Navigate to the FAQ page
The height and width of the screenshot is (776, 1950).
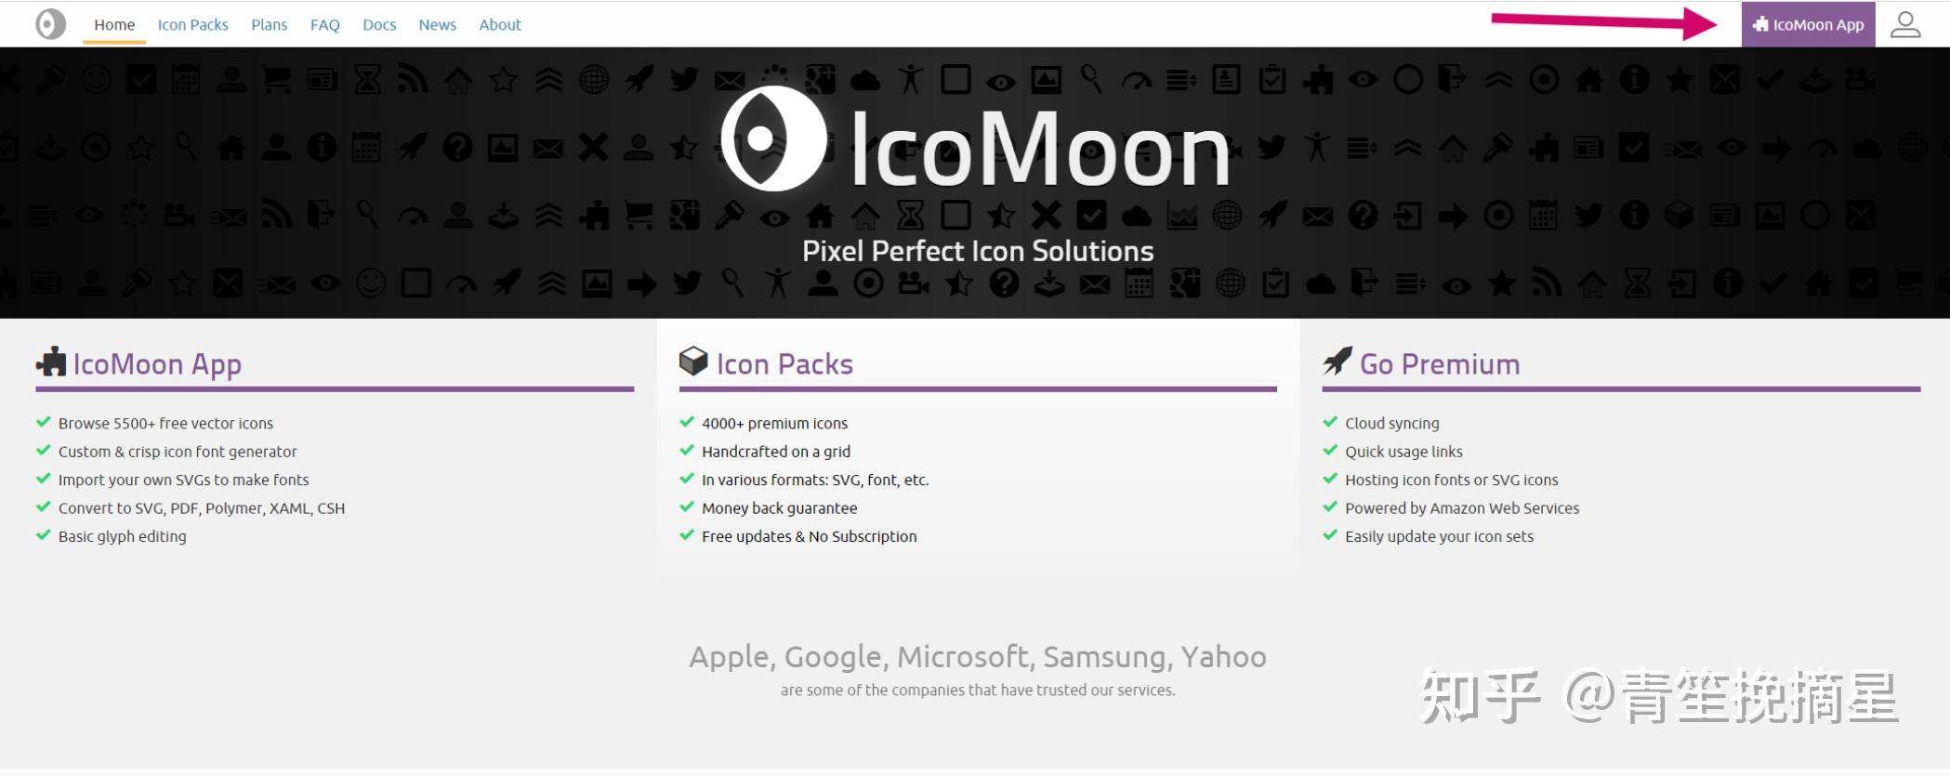click(324, 25)
